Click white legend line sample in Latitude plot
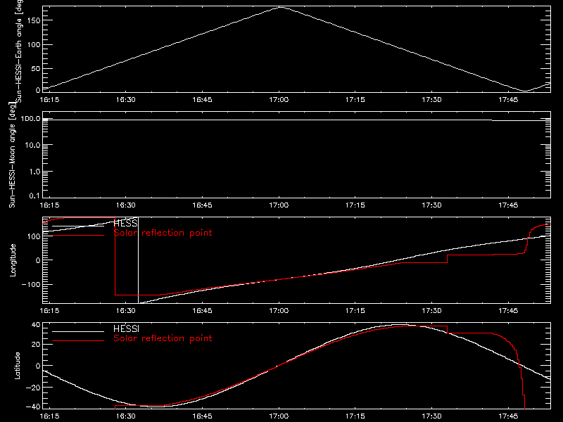Screen dimensions: 563x422 click(x=78, y=331)
